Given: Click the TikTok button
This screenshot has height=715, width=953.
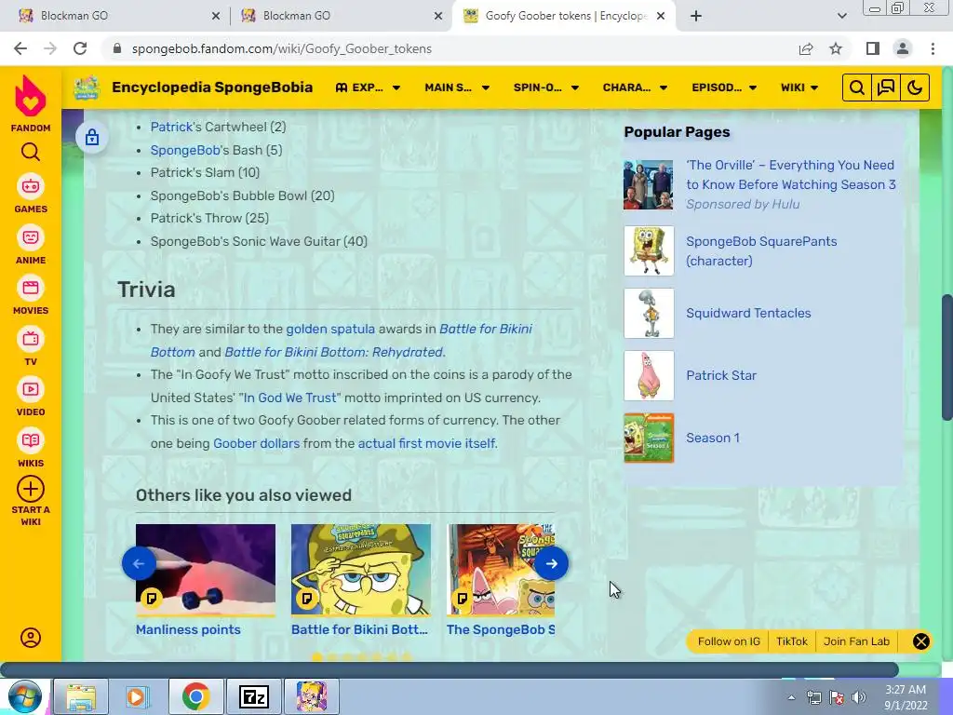Looking at the screenshot, I should click(791, 641).
